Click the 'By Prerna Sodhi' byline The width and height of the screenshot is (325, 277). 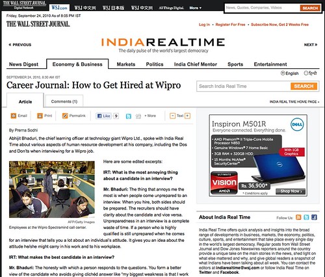click(23, 130)
